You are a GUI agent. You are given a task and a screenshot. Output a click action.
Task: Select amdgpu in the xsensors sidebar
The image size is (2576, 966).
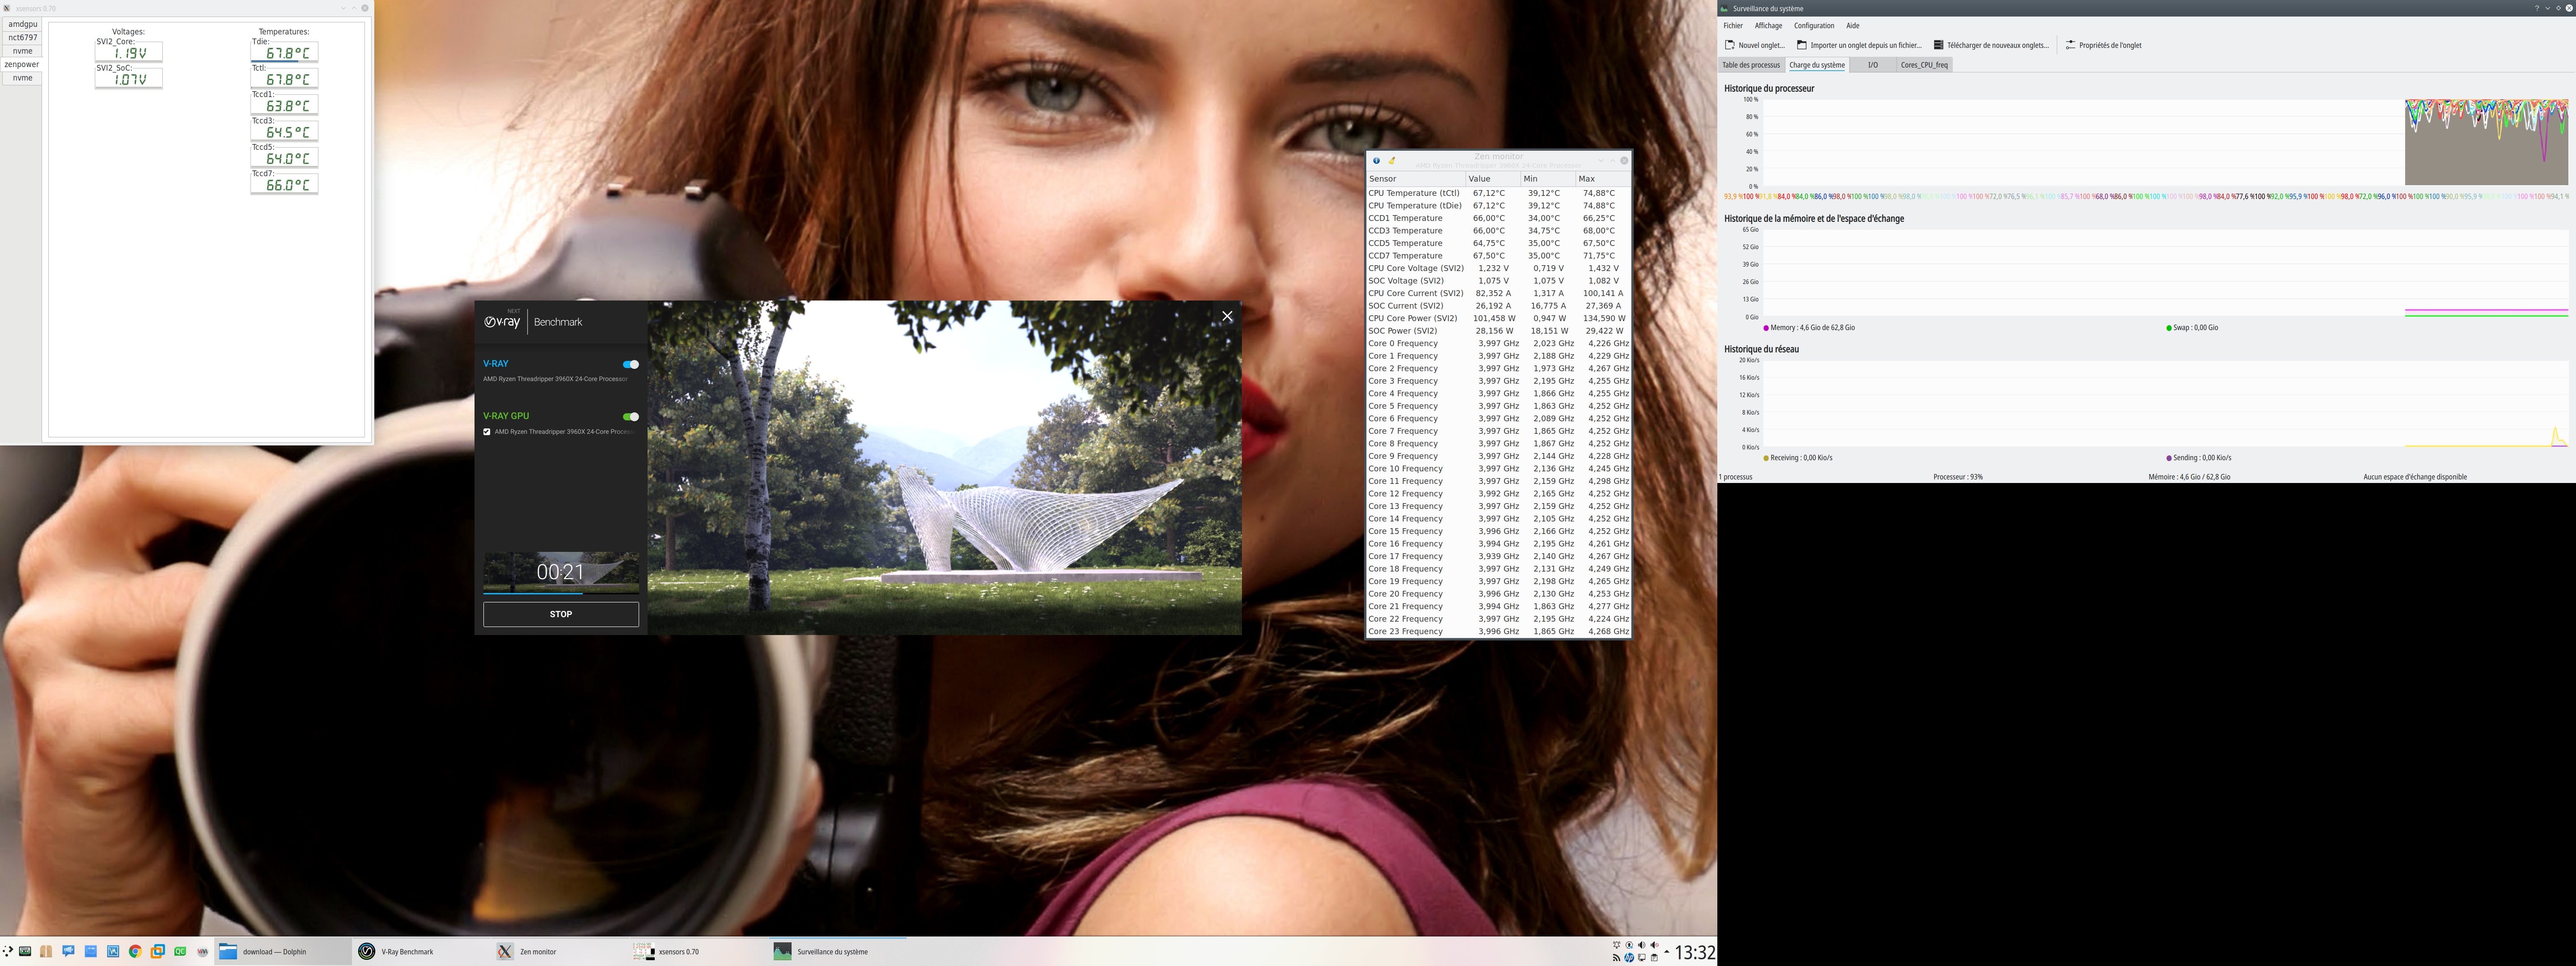click(x=22, y=24)
